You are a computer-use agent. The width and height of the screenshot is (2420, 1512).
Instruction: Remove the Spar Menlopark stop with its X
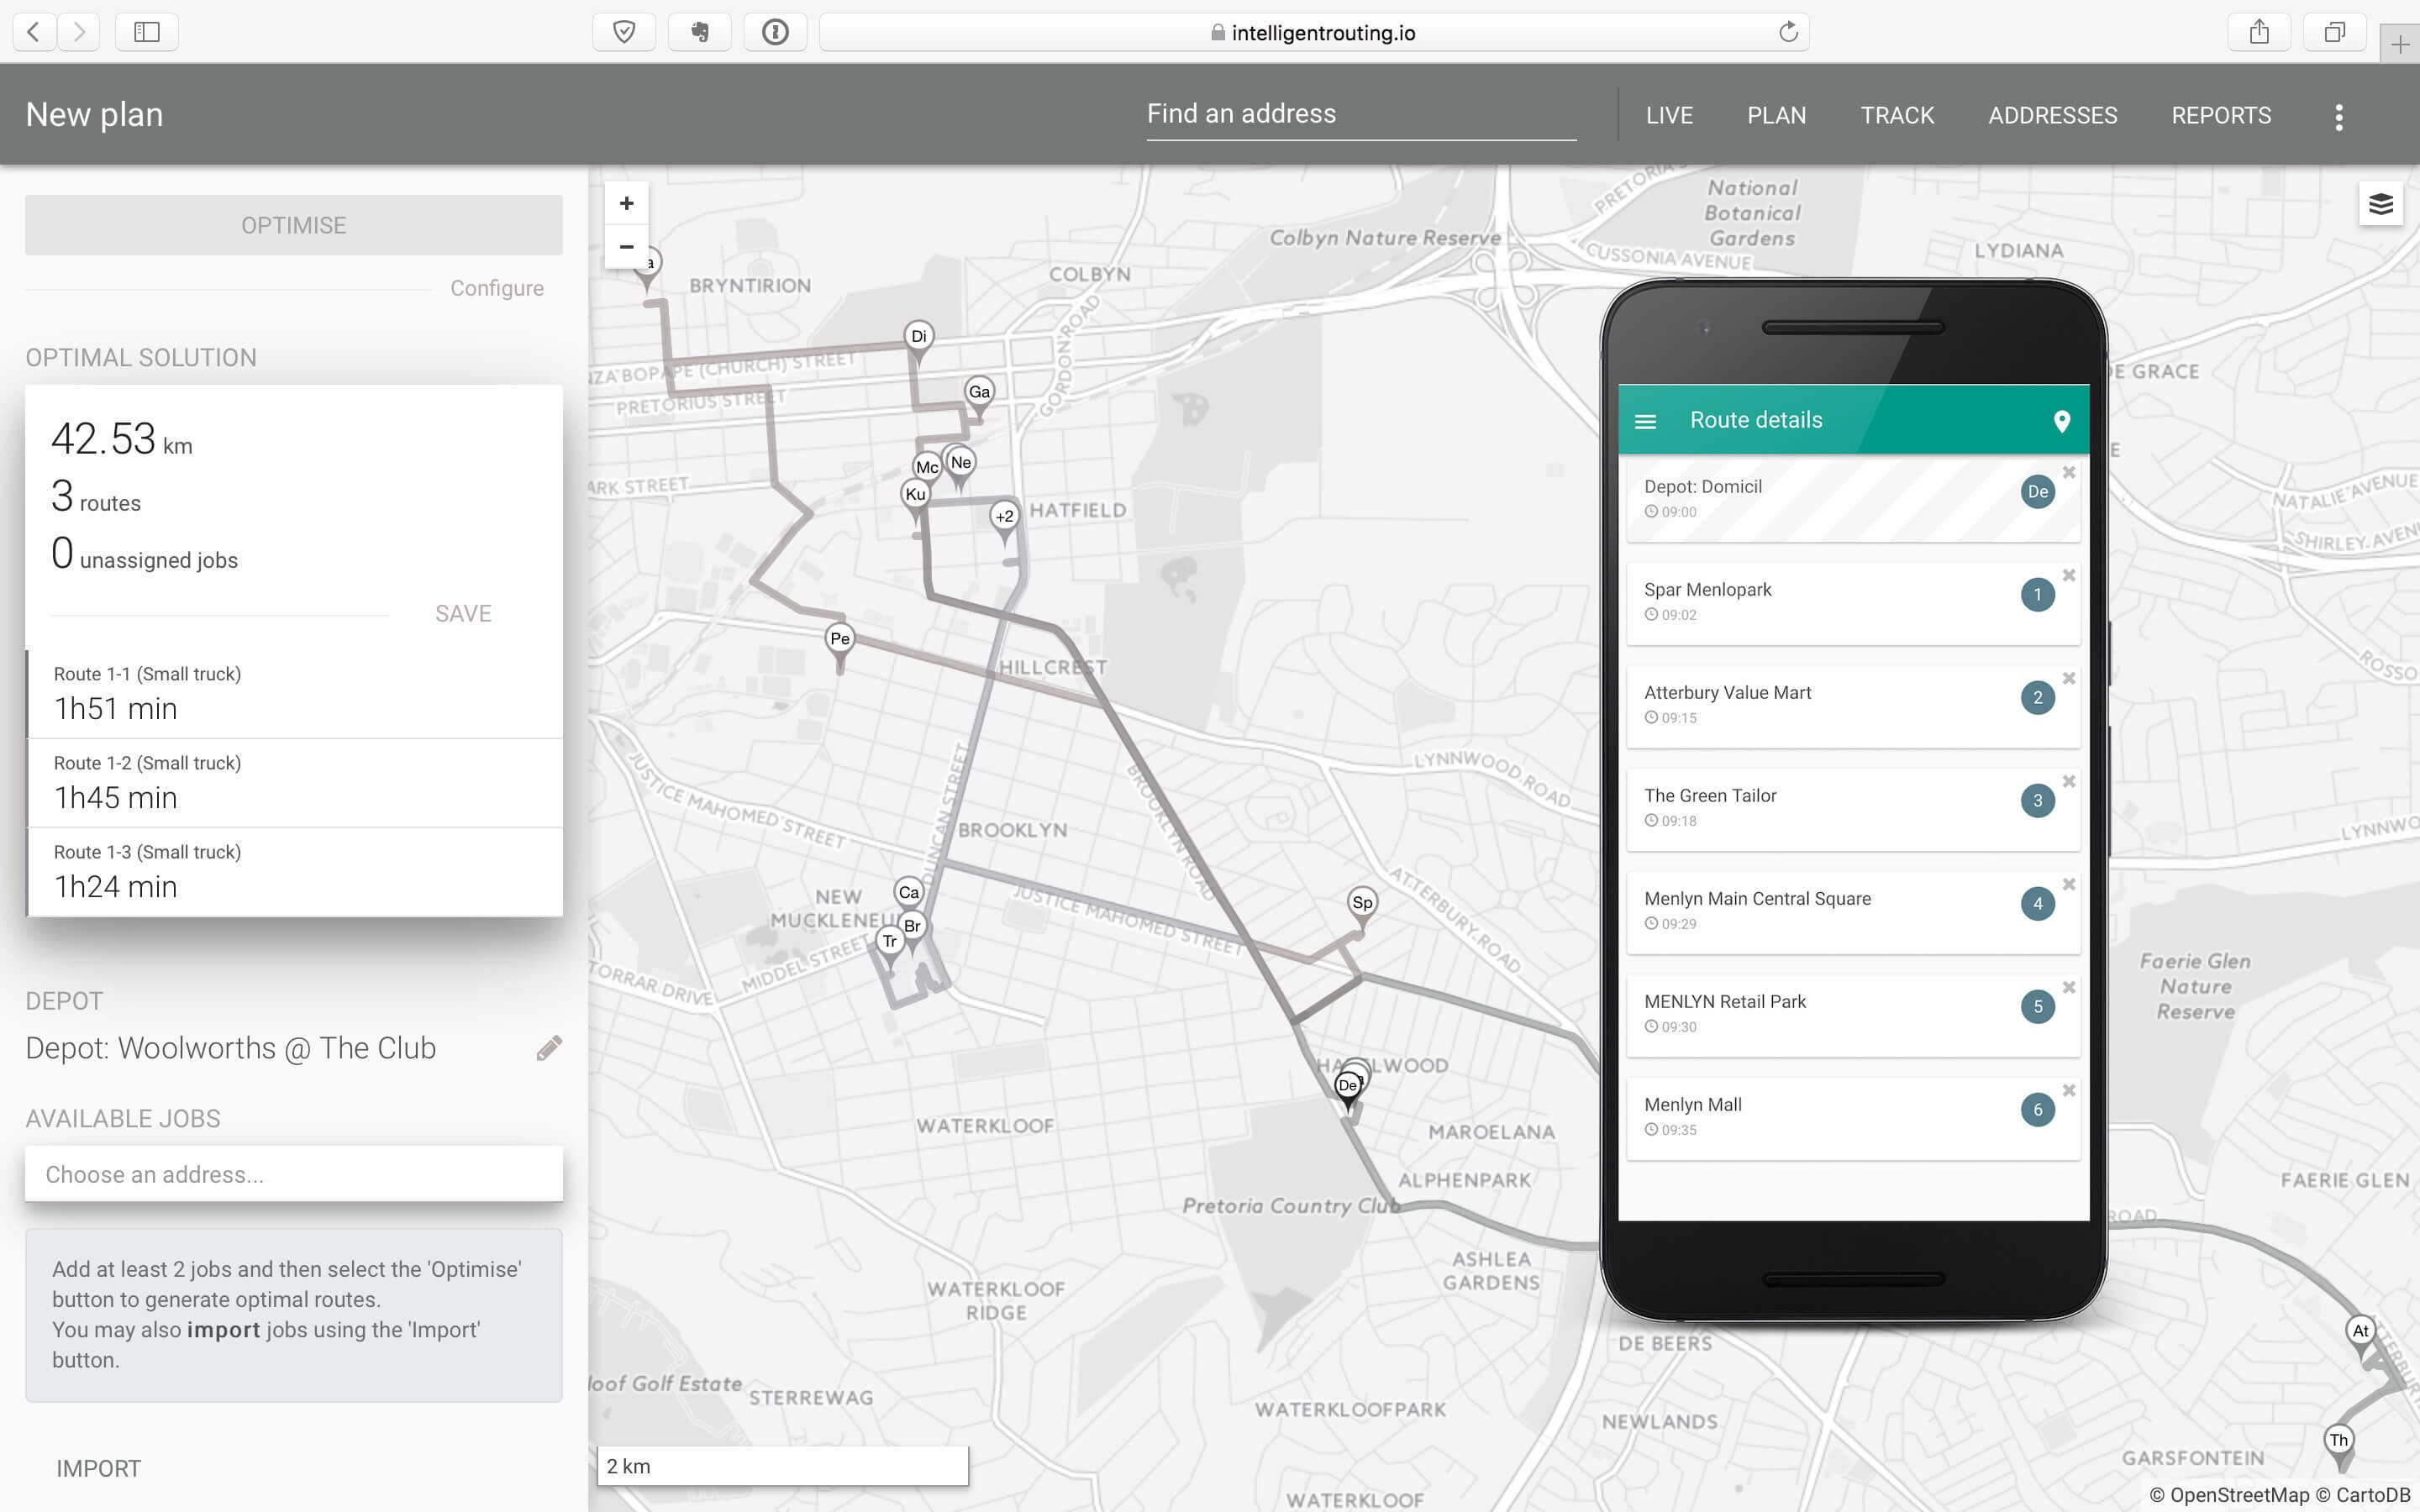pyautogui.click(x=2069, y=576)
